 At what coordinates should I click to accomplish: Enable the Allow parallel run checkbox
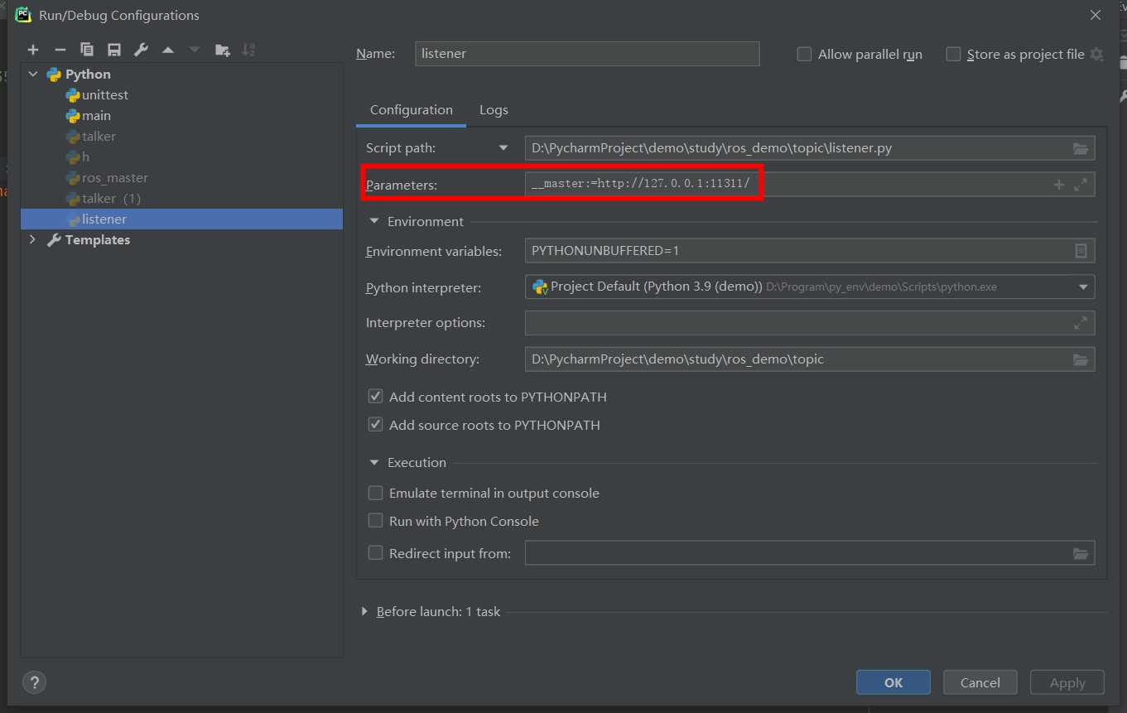(x=804, y=55)
